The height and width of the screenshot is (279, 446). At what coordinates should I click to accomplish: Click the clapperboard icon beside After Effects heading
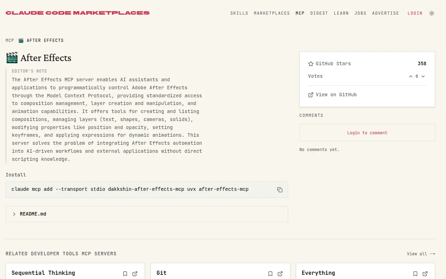[12, 58]
